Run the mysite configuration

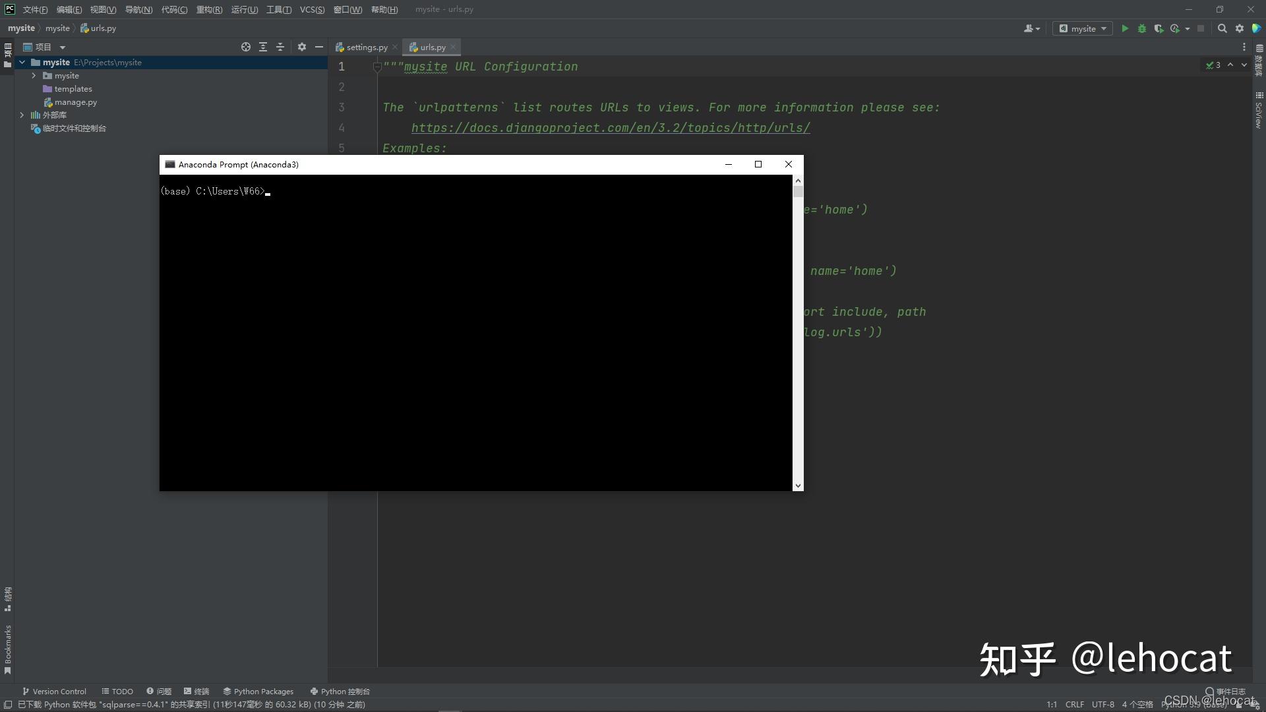click(x=1125, y=28)
